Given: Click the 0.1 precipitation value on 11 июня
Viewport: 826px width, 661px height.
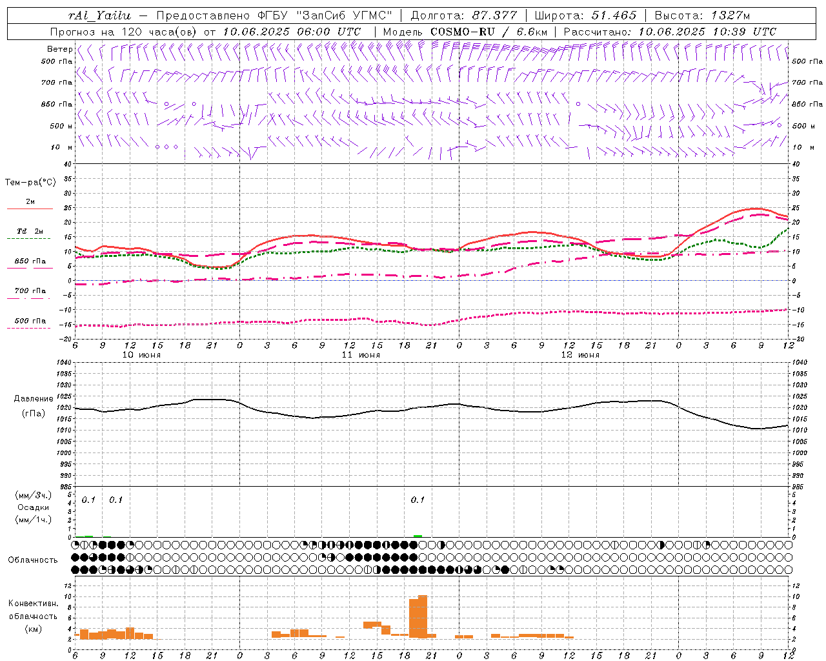Looking at the screenshot, I should 418,500.
